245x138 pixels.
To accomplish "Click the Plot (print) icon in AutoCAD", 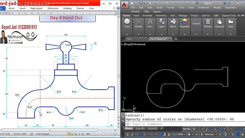I will (x=150, y=3).
